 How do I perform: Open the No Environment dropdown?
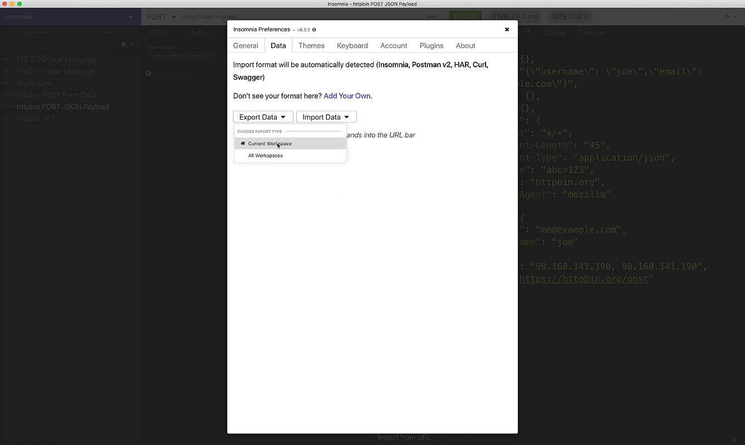[32, 33]
